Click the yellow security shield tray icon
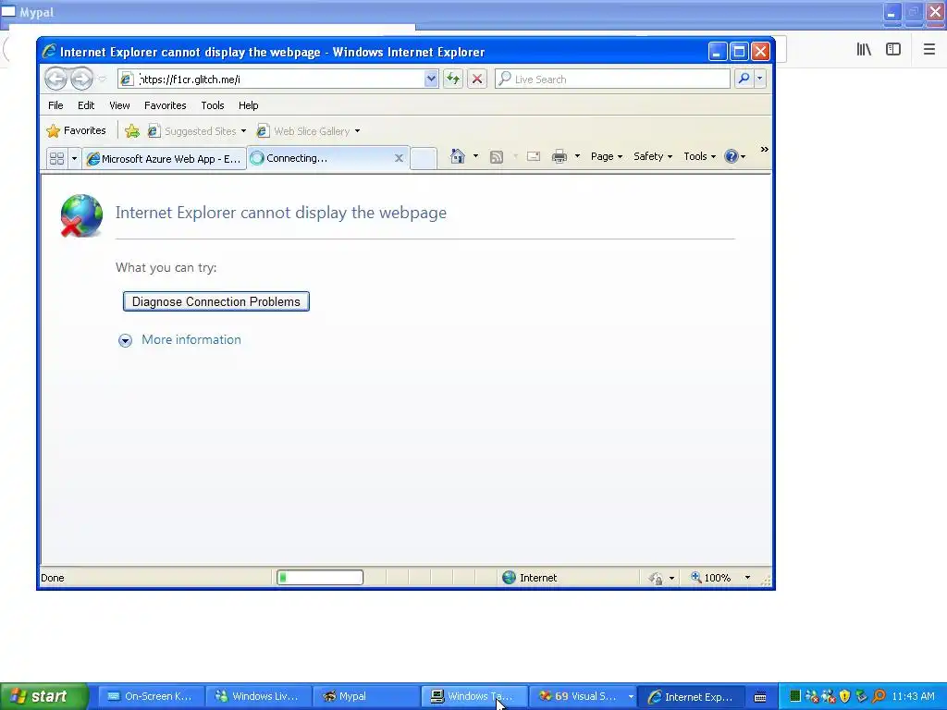 (845, 697)
